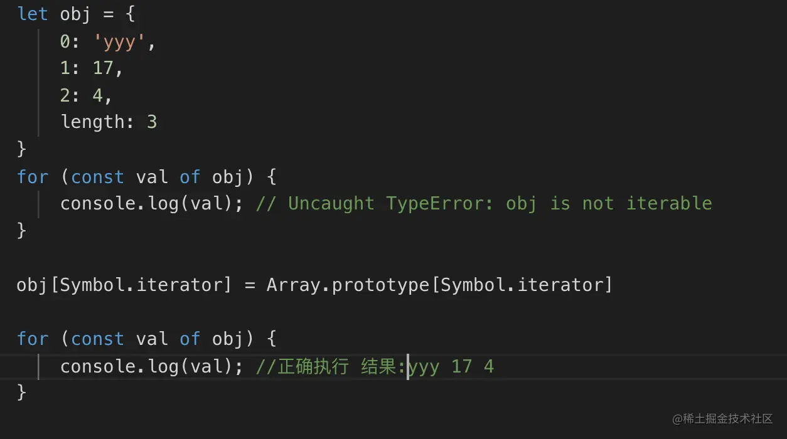The image size is (787, 439).
Task: Click the key 2 in the object literal
Action: click(x=65, y=95)
